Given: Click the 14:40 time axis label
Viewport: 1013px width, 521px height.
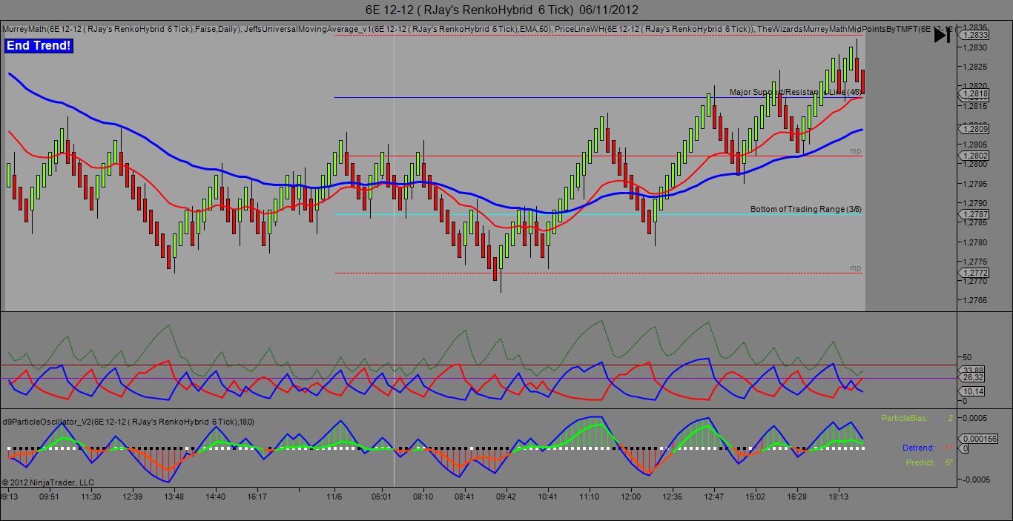Looking at the screenshot, I should coord(215,497).
